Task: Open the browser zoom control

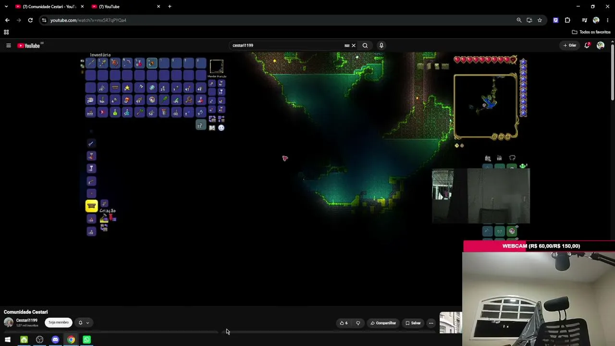Action: (x=519, y=20)
